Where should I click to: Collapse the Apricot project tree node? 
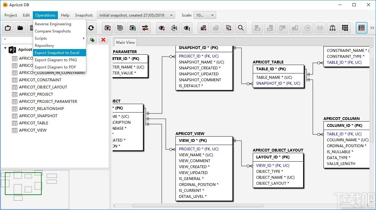tap(5, 49)
